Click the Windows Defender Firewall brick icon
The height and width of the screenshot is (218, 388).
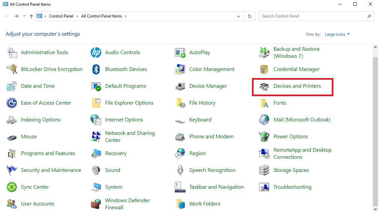96,204
